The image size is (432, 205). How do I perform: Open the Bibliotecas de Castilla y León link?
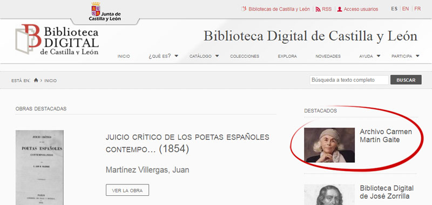[279, 9]
